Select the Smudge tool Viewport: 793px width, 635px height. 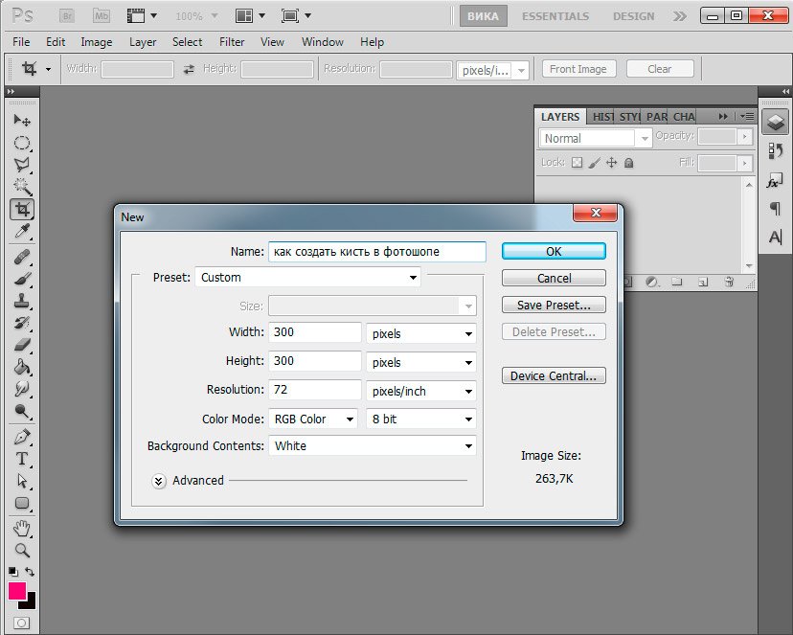22,389
